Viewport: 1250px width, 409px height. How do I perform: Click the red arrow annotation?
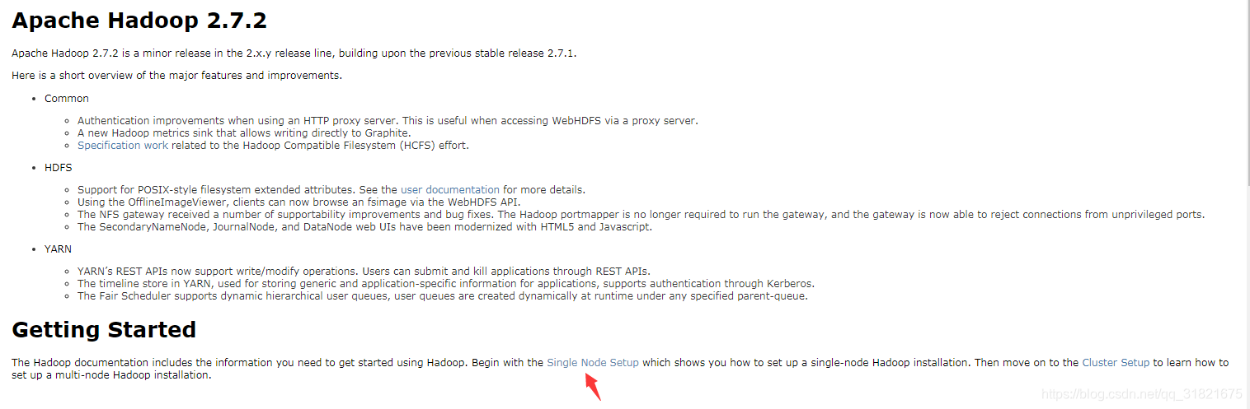point(593,387)
